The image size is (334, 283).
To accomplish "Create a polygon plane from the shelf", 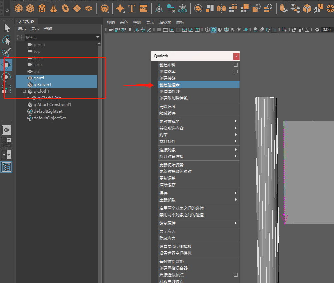I will coord(77,9).
